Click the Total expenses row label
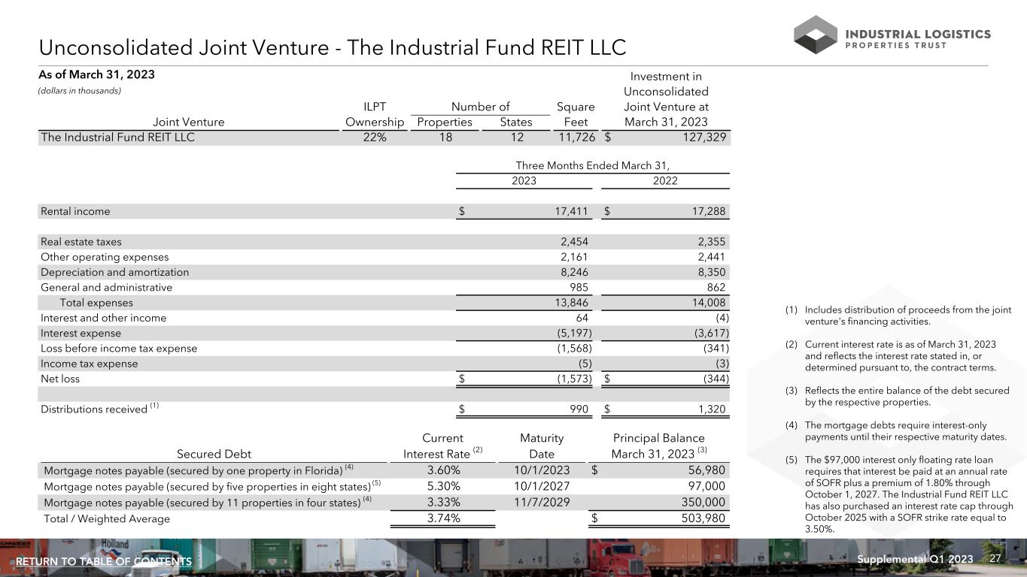1027x577 pixels. click(96, 303)
